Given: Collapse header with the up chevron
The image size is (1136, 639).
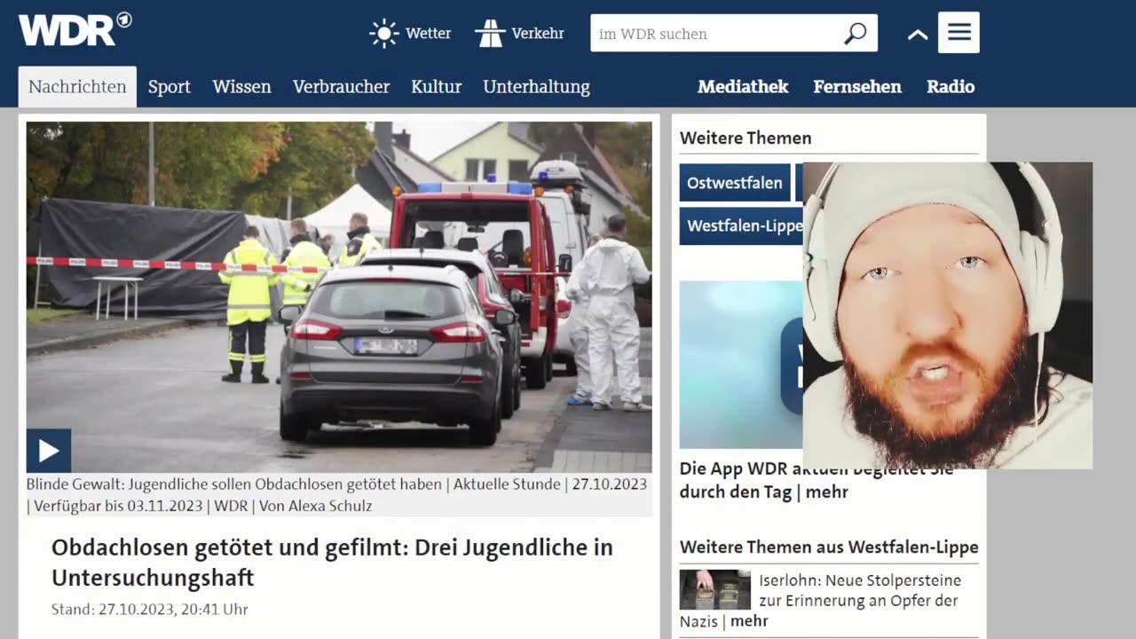Looking at the screenshot, I should (x=918, y=35).
